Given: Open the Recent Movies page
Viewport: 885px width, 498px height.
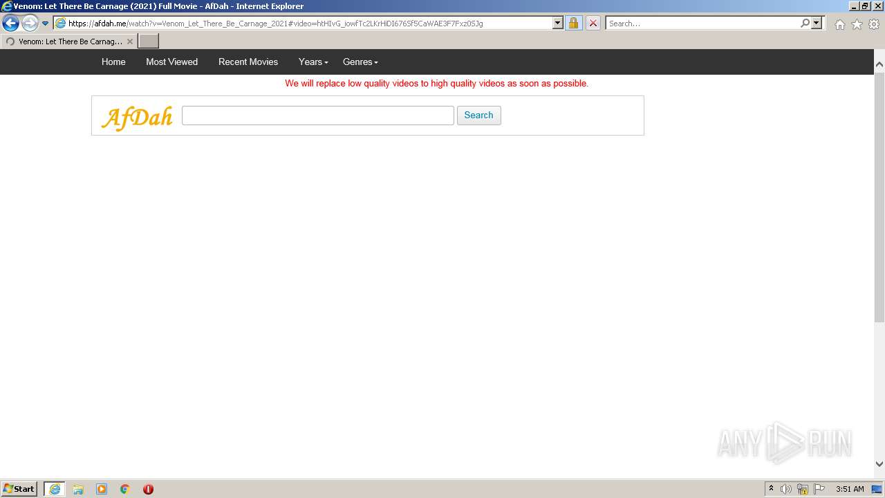Looking at the screenshot, I should pos(248,62).
